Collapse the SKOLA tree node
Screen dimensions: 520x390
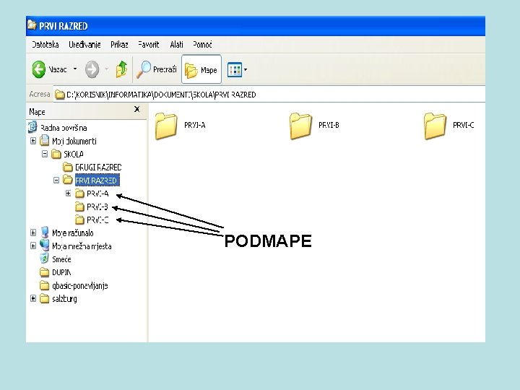click(x=45, y=154)
